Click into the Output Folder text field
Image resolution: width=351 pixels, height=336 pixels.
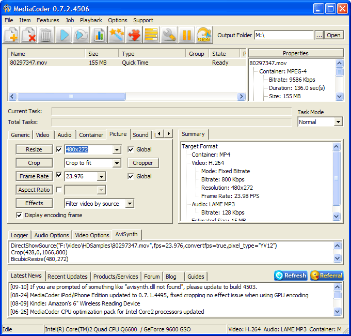coord(284,35)
